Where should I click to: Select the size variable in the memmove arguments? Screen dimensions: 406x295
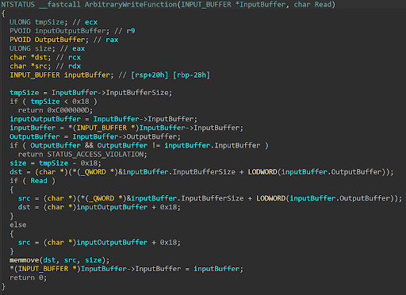[x=93, y=260]
